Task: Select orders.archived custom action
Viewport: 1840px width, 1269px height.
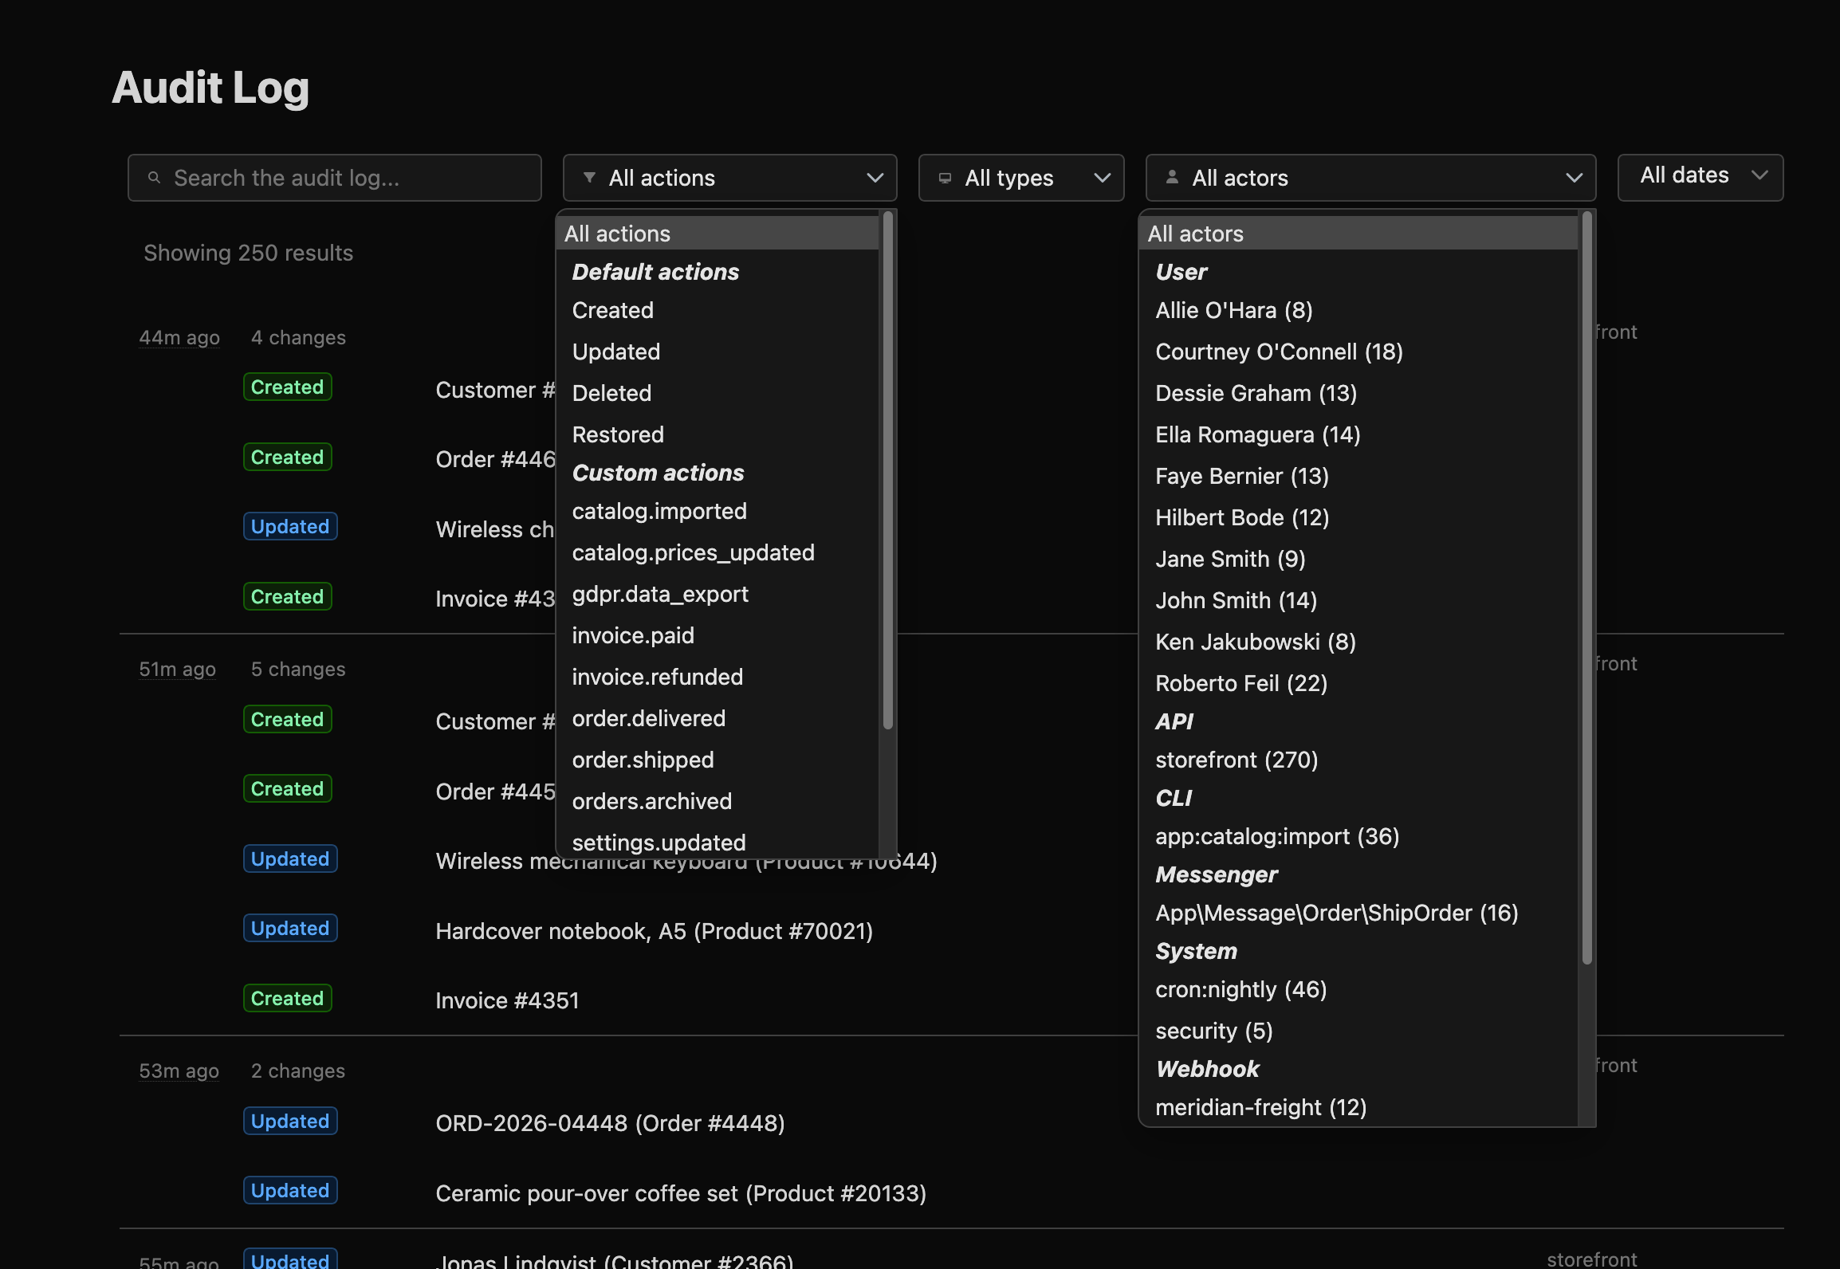Action: [x=718, y=801]
